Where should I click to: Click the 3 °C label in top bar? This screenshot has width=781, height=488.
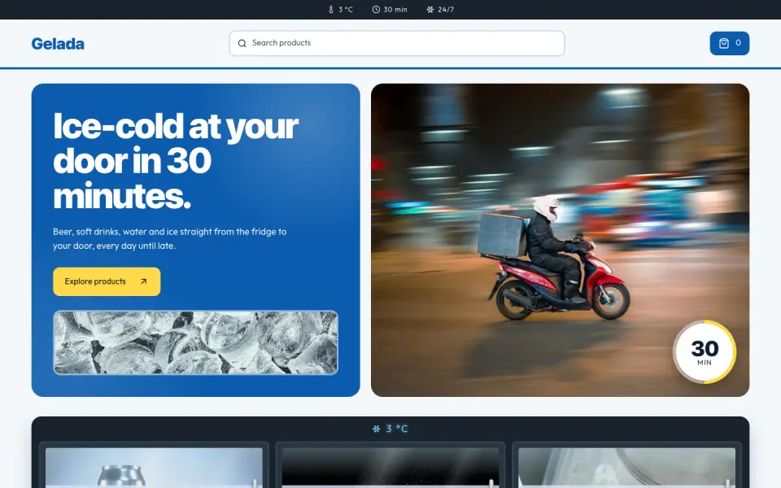[346, 10]
